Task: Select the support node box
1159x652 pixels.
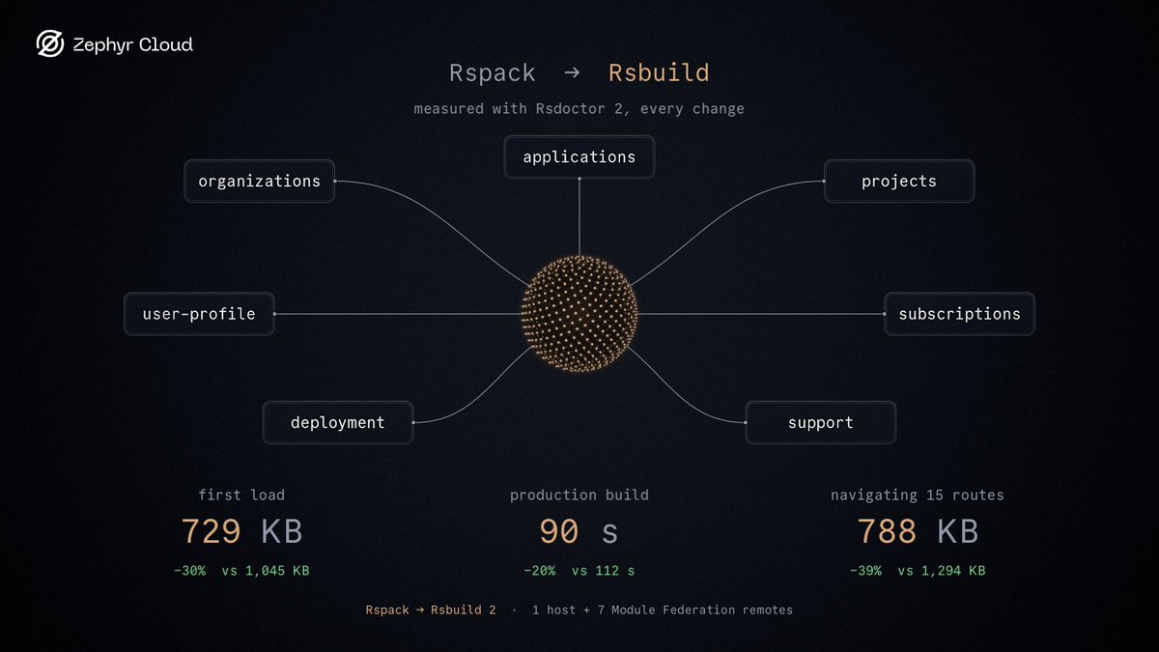Action: [821, 422]
